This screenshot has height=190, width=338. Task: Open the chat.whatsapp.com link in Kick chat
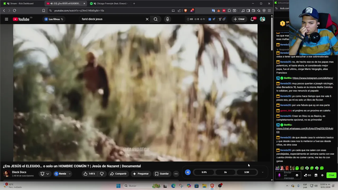(x=305, y=130)
